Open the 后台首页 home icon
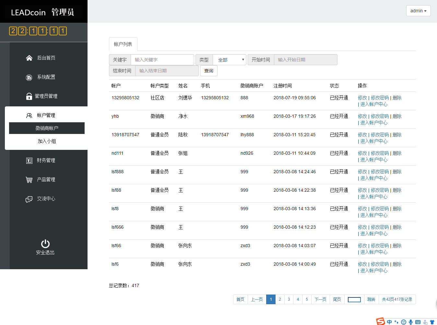The height and width of the screenshot is (325, 437). (29, 58)
